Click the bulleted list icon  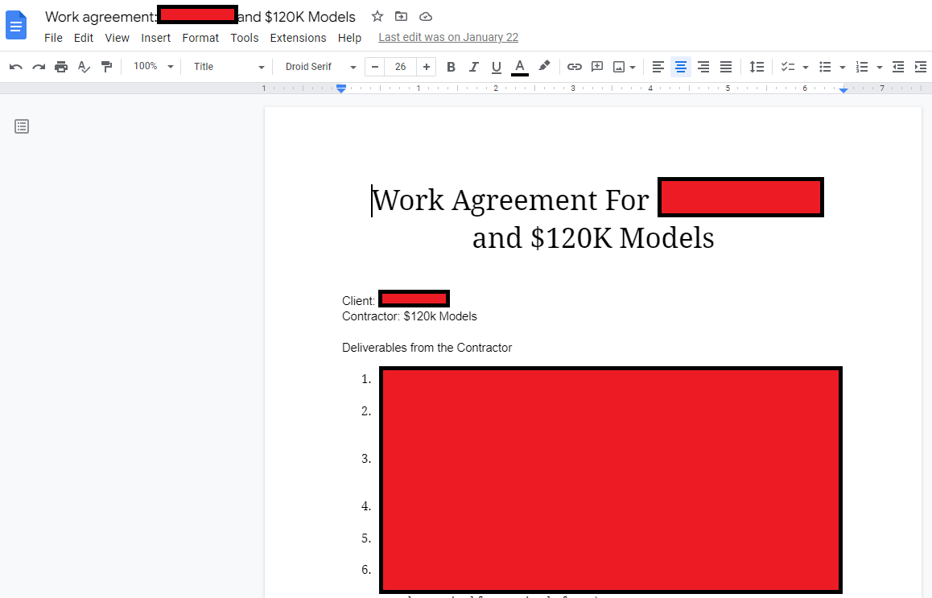[x=825, y=67]
